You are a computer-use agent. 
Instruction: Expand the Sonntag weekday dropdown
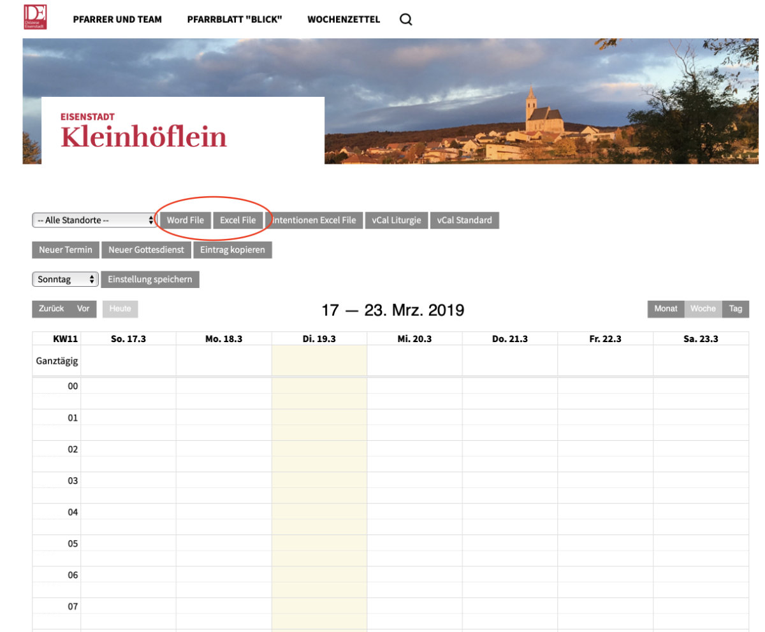pos(66,279)
